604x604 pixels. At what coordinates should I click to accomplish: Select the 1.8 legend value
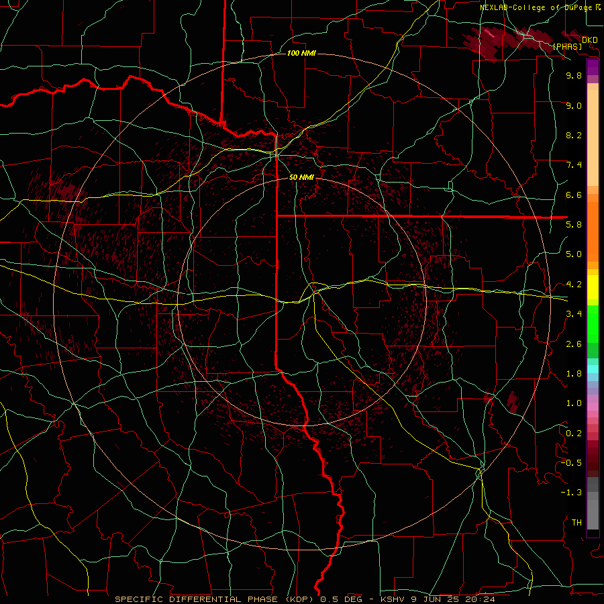[x=574, y=374]
